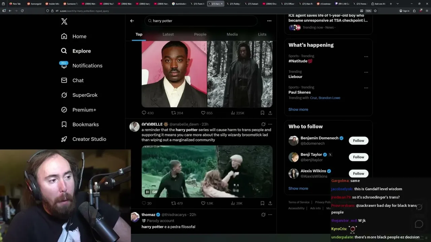The height and width of the screenshot is (242, 431).
Task: Share the post with 855 likes
Action: point(270,113)
